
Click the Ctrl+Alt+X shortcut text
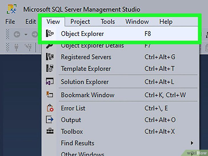(160, 131)
